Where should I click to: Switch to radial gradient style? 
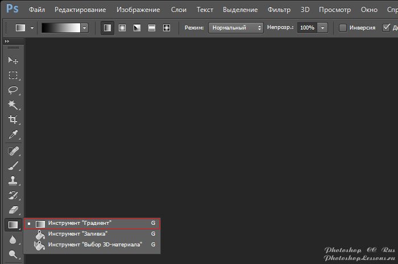point(122,27)
